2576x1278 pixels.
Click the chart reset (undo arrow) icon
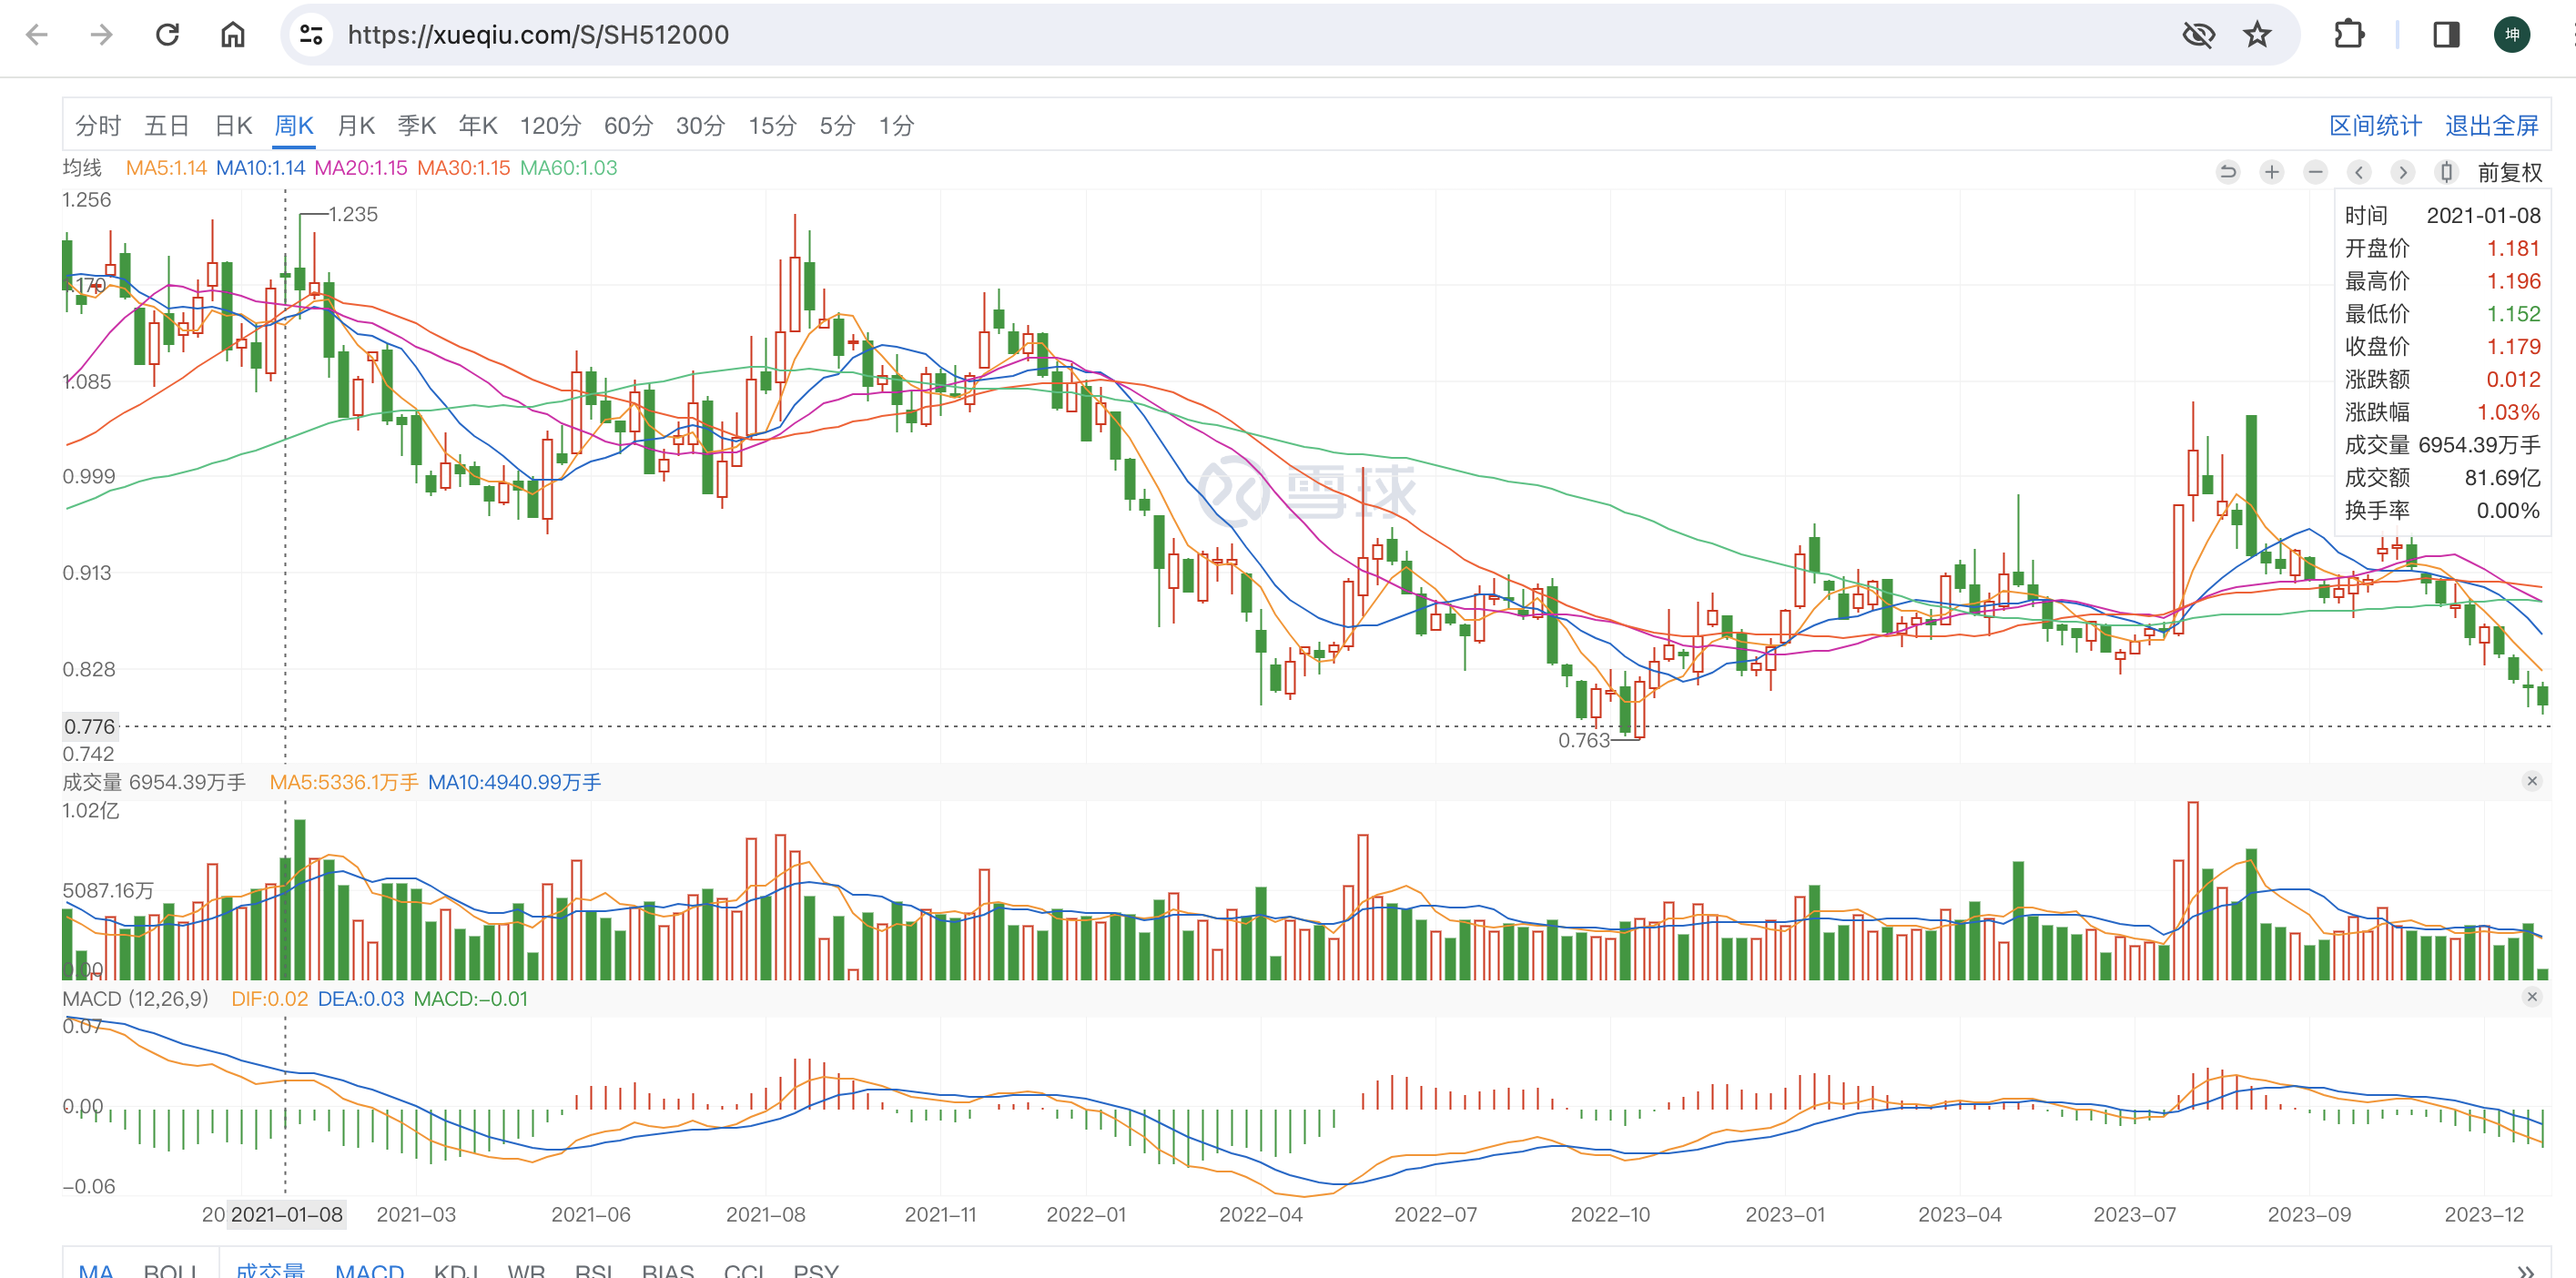2228,172
